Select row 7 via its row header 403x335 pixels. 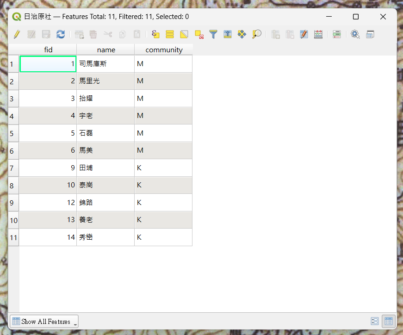pos(12,168)
